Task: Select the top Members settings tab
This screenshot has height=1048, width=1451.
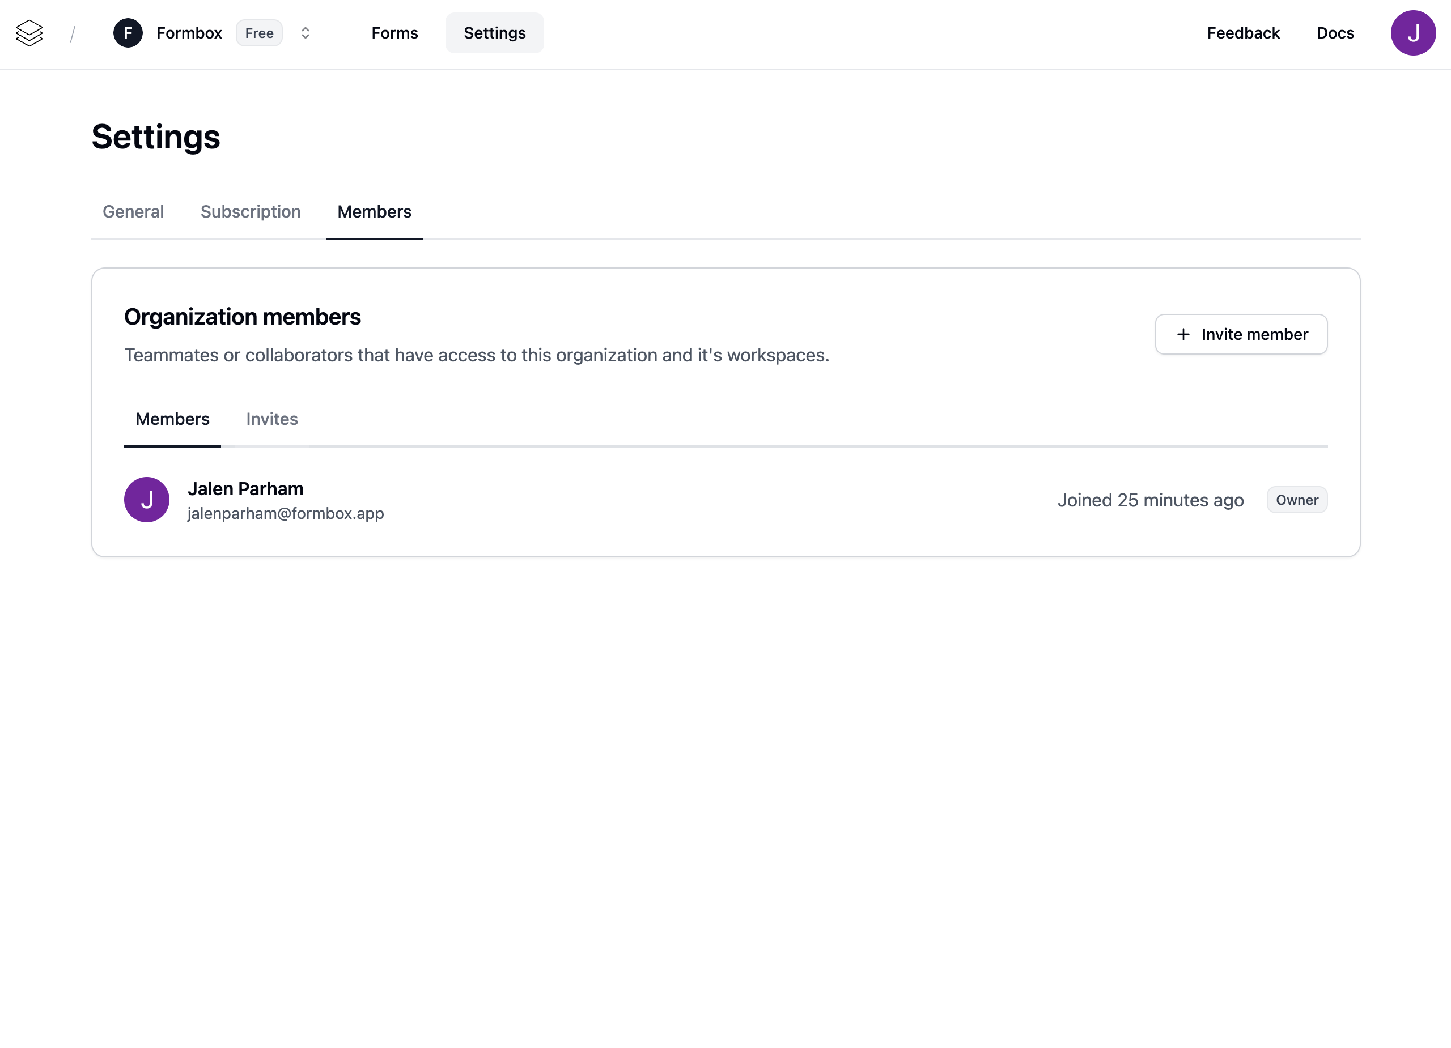Action: 374,212
